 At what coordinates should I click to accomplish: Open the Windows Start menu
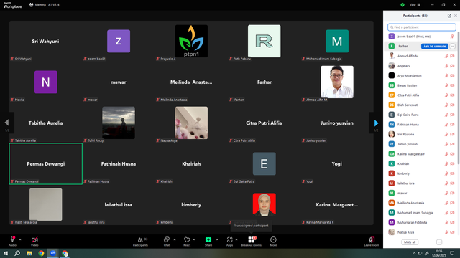(x=6, y=253)
